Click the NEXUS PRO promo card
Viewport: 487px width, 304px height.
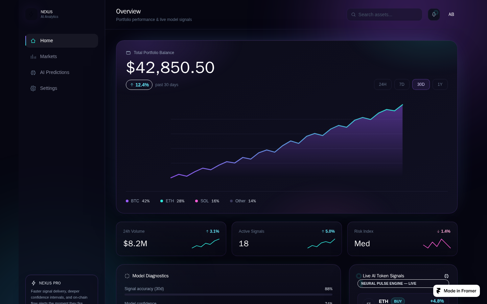[x=62, y=289]
